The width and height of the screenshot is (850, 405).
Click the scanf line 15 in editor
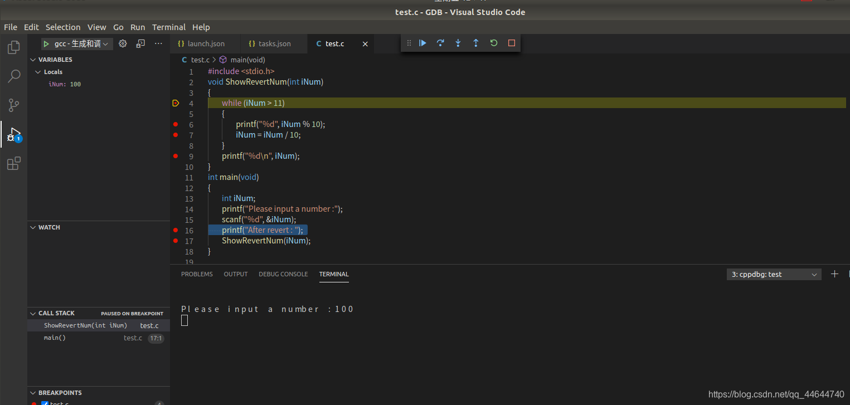pos(259,219)
